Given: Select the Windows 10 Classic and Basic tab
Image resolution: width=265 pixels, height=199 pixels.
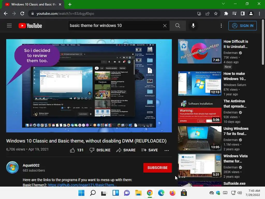Looking at the screenshot, I should [x=33, y=4].
